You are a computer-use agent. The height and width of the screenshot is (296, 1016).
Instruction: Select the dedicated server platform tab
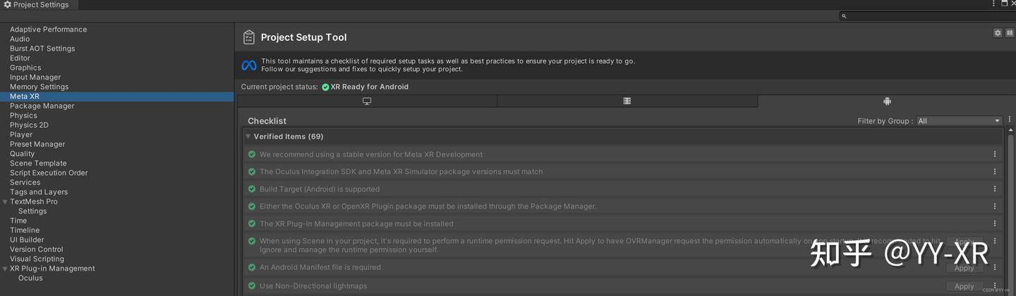(627, 101)
